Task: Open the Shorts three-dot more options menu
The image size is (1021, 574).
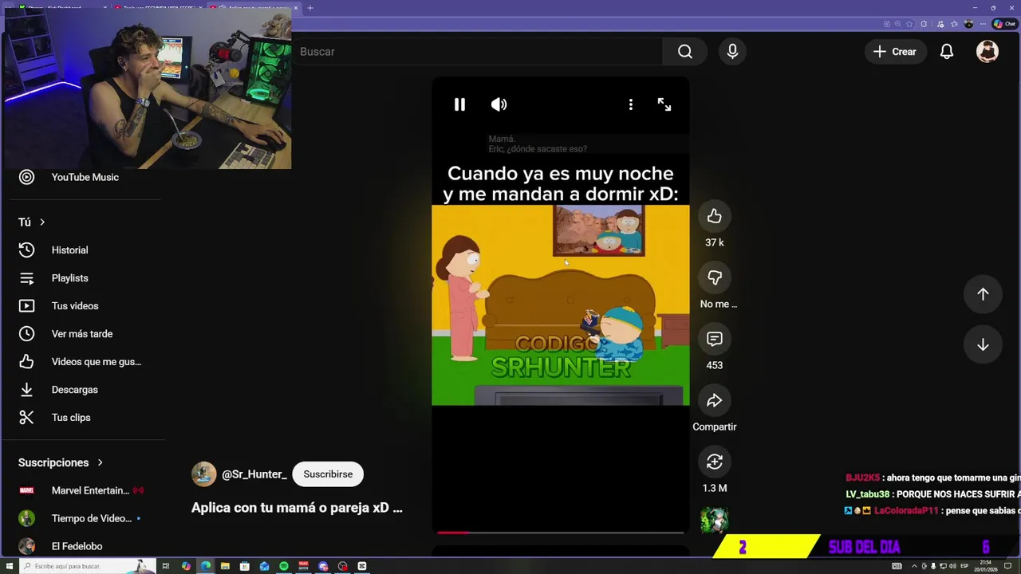Action: point(630,104)
